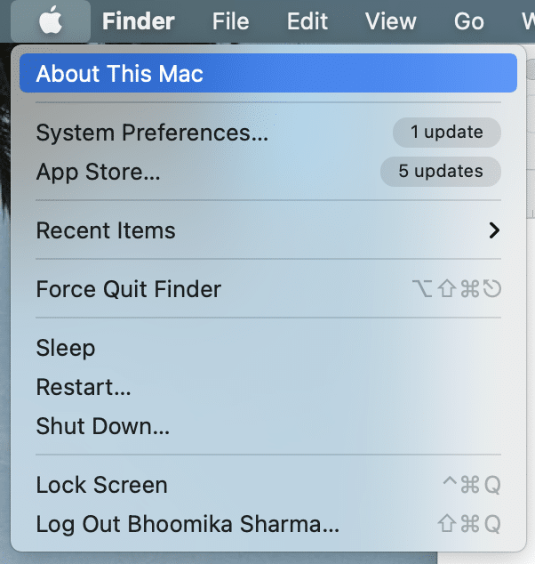
Task: Click the 1 update badge
Action: point(446,133)
